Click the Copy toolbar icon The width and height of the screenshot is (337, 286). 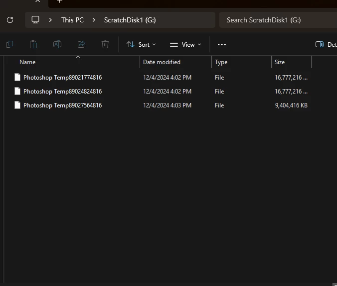click(x=9, y=44)
